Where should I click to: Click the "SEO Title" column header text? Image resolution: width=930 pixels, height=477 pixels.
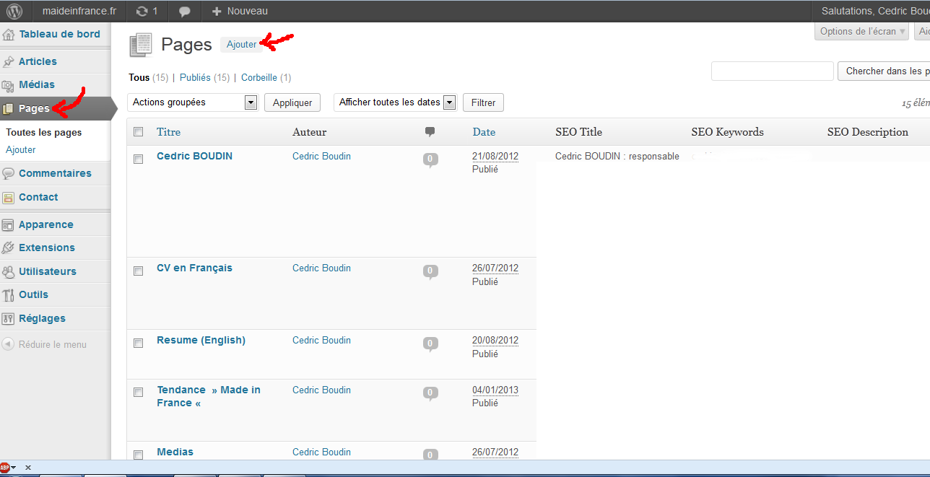tap(578, 132)
